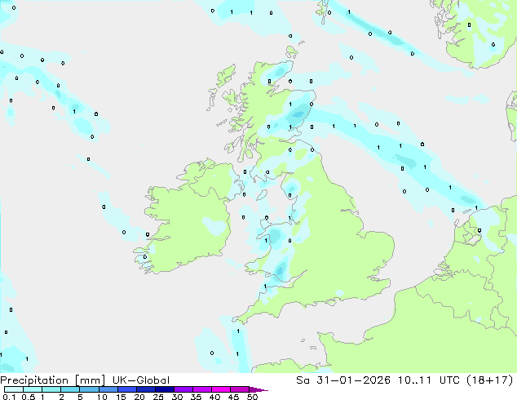Click the date 'Sa 31-01-2026'
Screen dimensions: 517x400
(343, 380)
